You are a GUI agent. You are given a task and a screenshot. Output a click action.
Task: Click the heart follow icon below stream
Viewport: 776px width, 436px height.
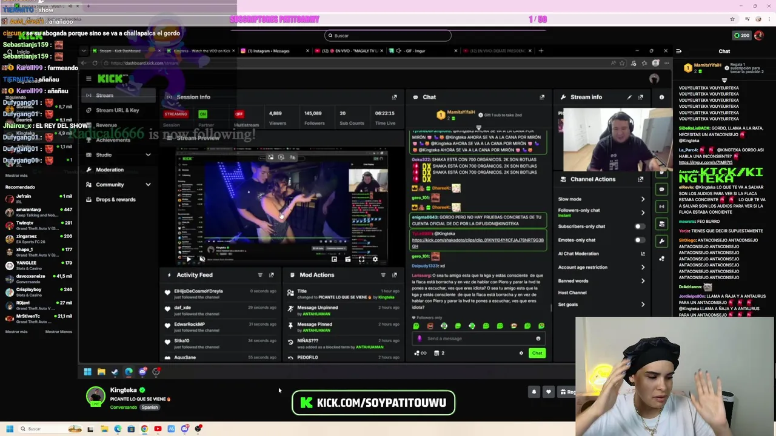[549, 392]
